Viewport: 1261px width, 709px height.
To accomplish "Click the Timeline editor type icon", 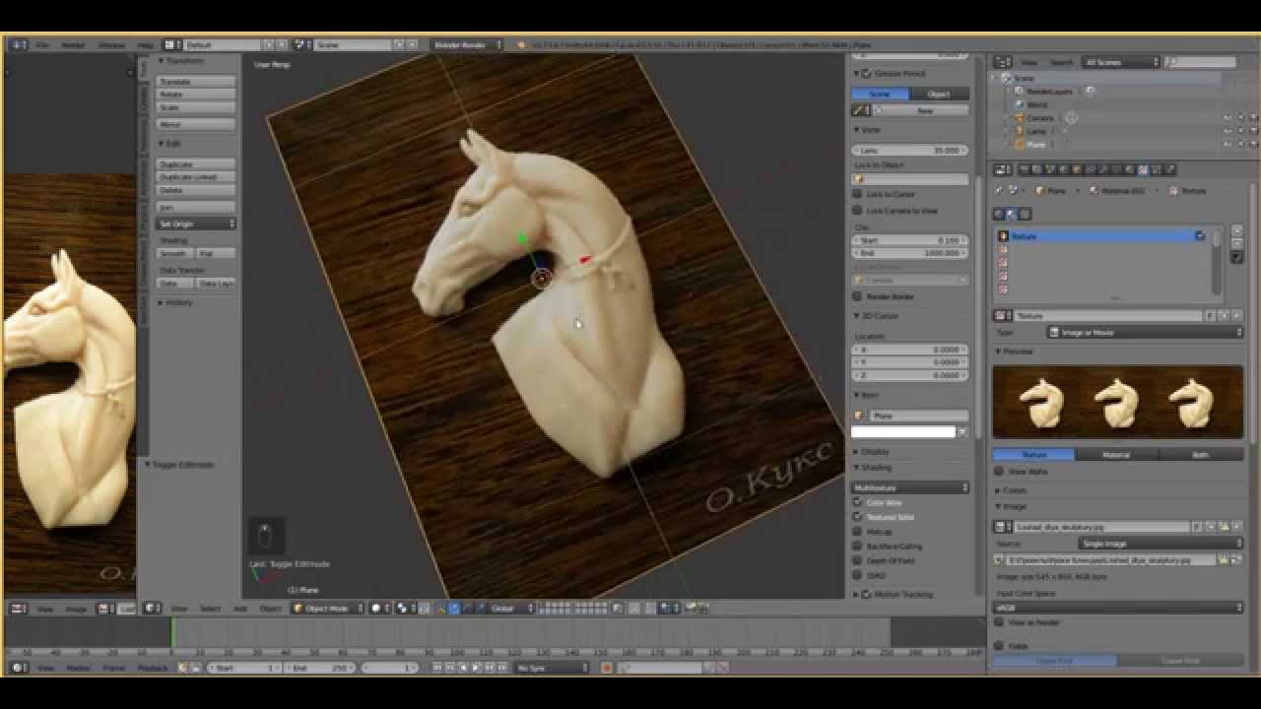I will click(x=18, y=668).
